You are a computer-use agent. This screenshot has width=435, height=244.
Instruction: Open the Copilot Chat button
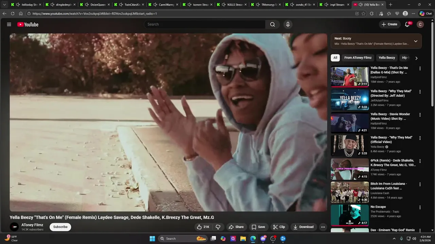tap(426, 14)
